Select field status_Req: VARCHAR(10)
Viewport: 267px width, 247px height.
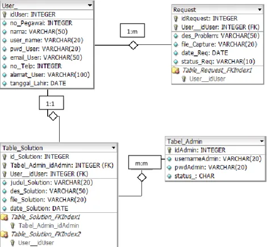tap(218, 61)
